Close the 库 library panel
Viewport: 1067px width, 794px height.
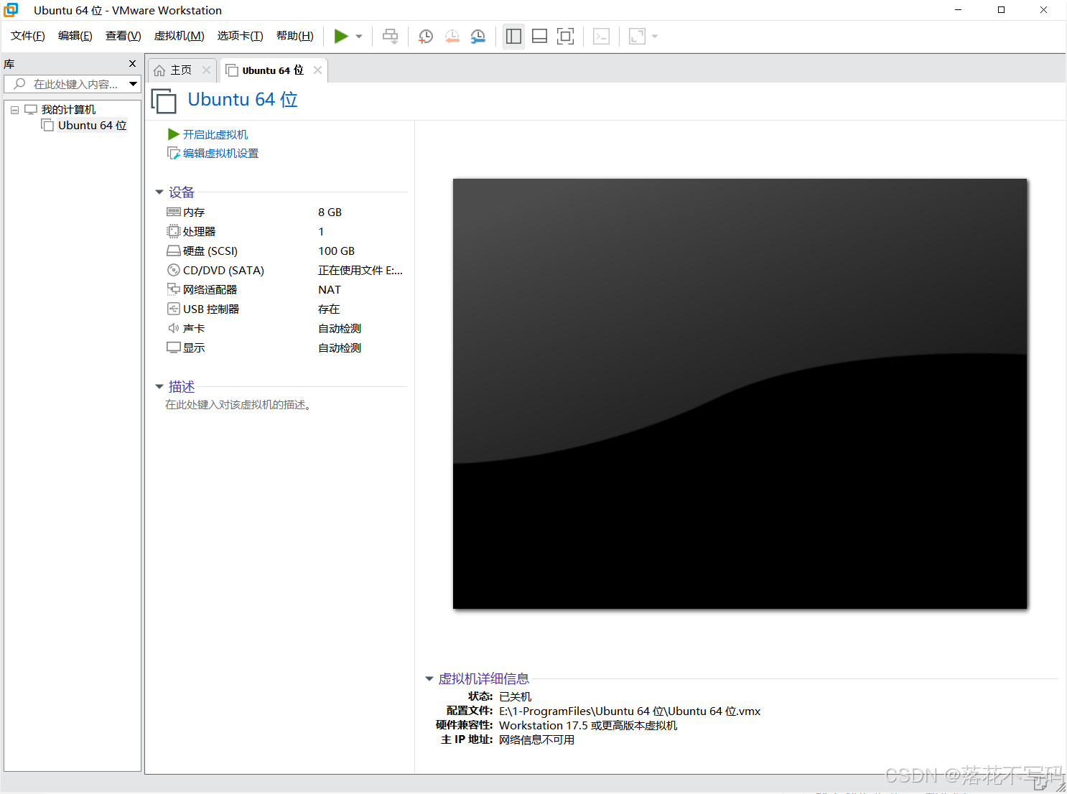click(x=132, y=64)
